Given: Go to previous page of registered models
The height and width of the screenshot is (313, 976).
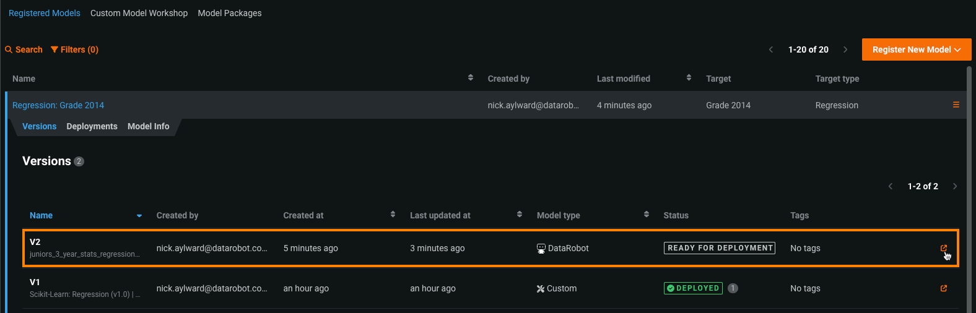Looking at the screenshot, I should coord(771,49).
